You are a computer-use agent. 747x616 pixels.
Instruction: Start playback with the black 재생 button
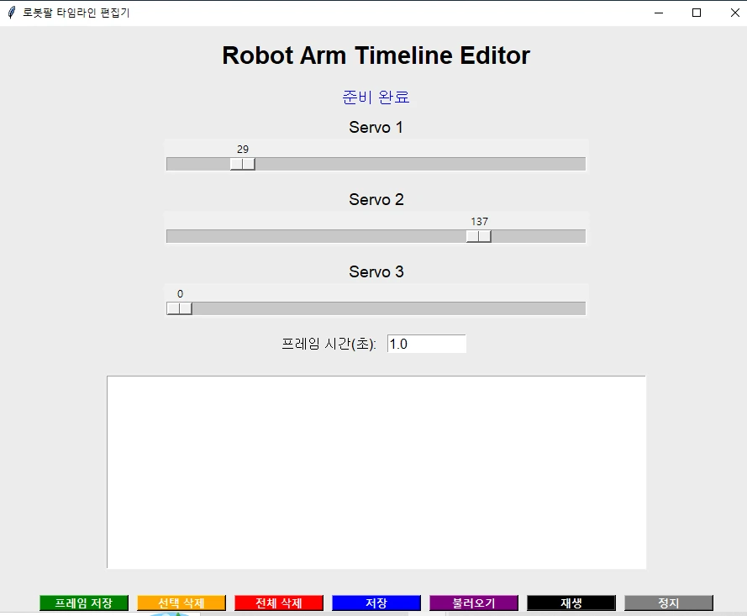571,603
